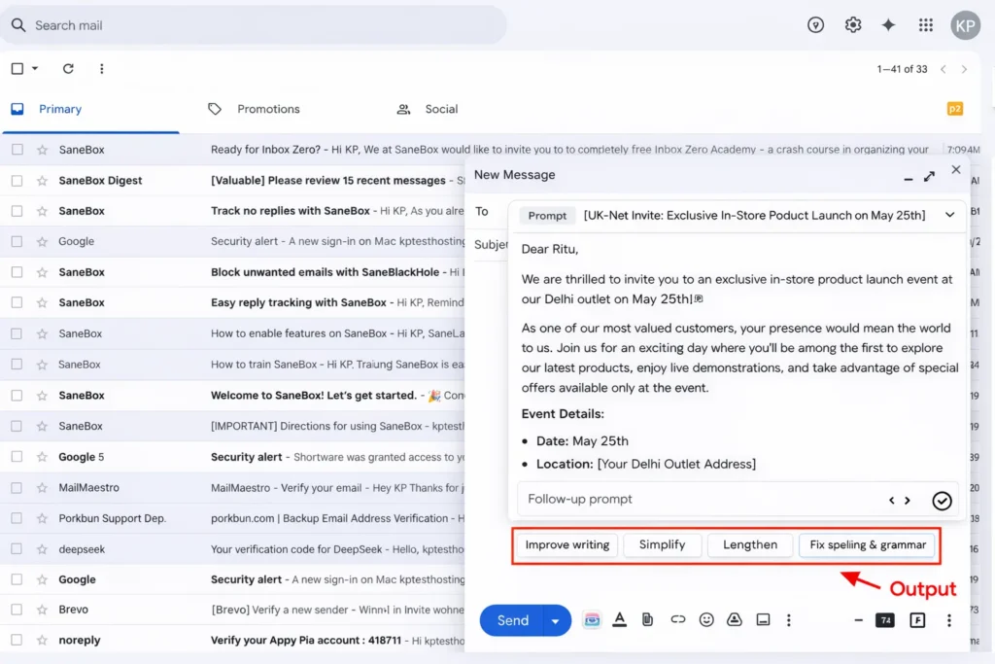
Task: Click the refresh mail icon
Action: click(x=68, y=69)
